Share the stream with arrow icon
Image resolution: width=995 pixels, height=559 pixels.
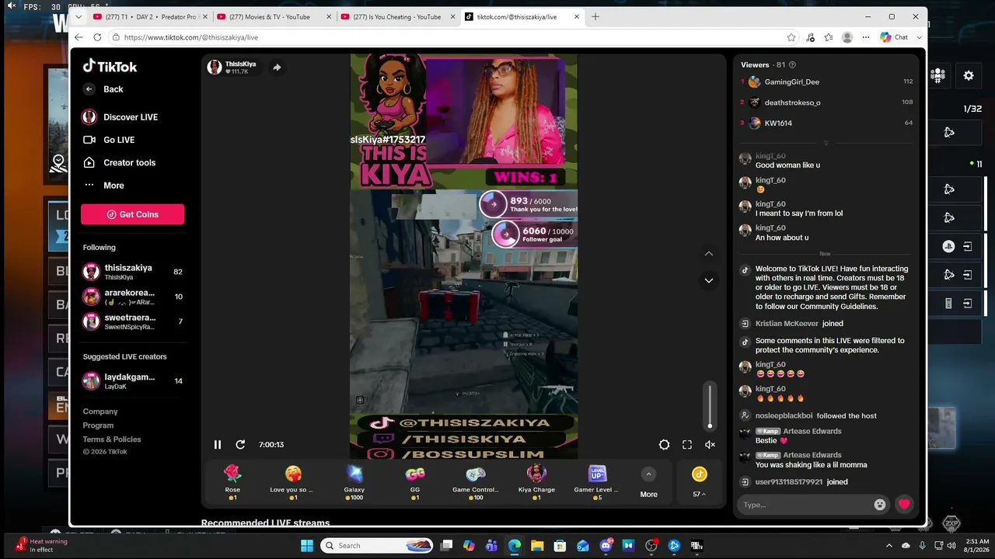click(277, 68)
